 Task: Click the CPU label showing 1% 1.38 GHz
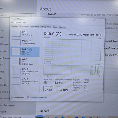coord(27,33)
